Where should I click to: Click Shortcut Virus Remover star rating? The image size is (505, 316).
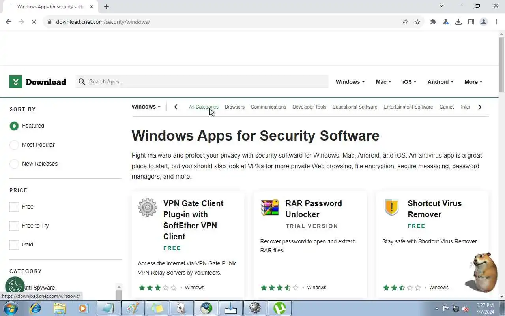pyautogui.click(x=402, y=288)
